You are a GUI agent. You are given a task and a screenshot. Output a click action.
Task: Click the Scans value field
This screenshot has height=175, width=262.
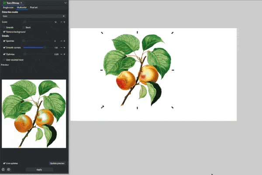pyautogui.click(x=55, y=22)
